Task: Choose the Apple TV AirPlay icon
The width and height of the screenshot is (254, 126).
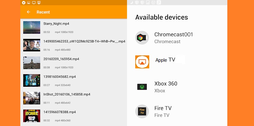Action: pyautogui.click(x=142, y=62)
